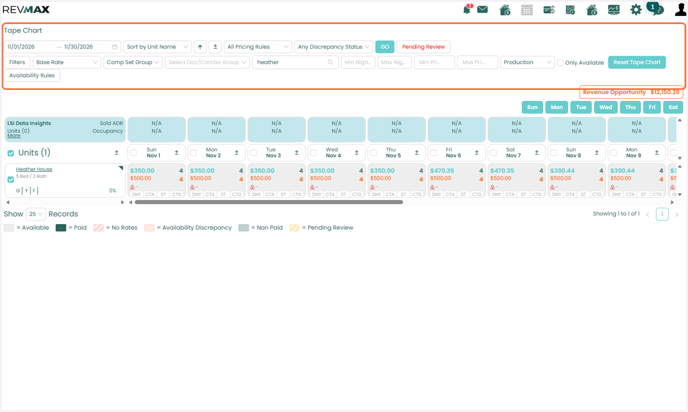Select the Mon weekday filter tab
Image resolution: width=688 pixels, height=412 pixels.
[x=557, y=107]
